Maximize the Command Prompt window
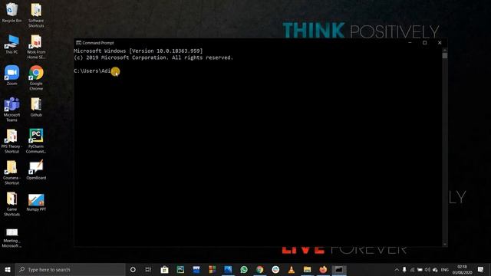 [424, 43]
